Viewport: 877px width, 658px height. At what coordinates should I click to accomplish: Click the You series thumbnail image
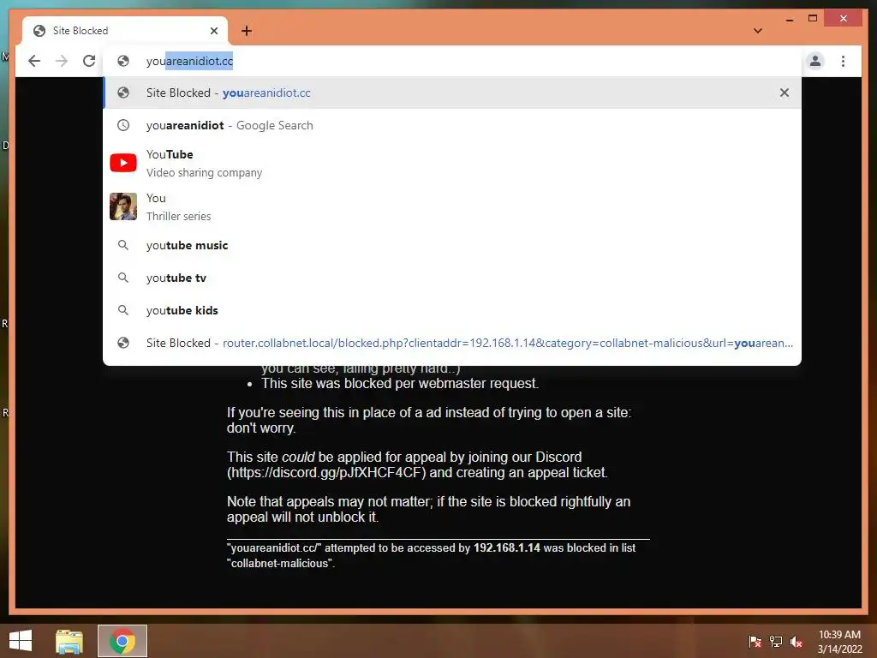point(123,206)
